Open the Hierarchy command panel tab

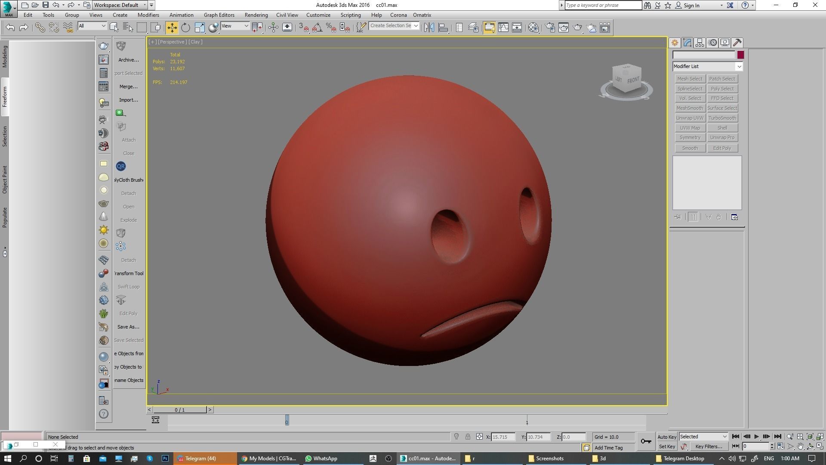click(x=700, y=43)
